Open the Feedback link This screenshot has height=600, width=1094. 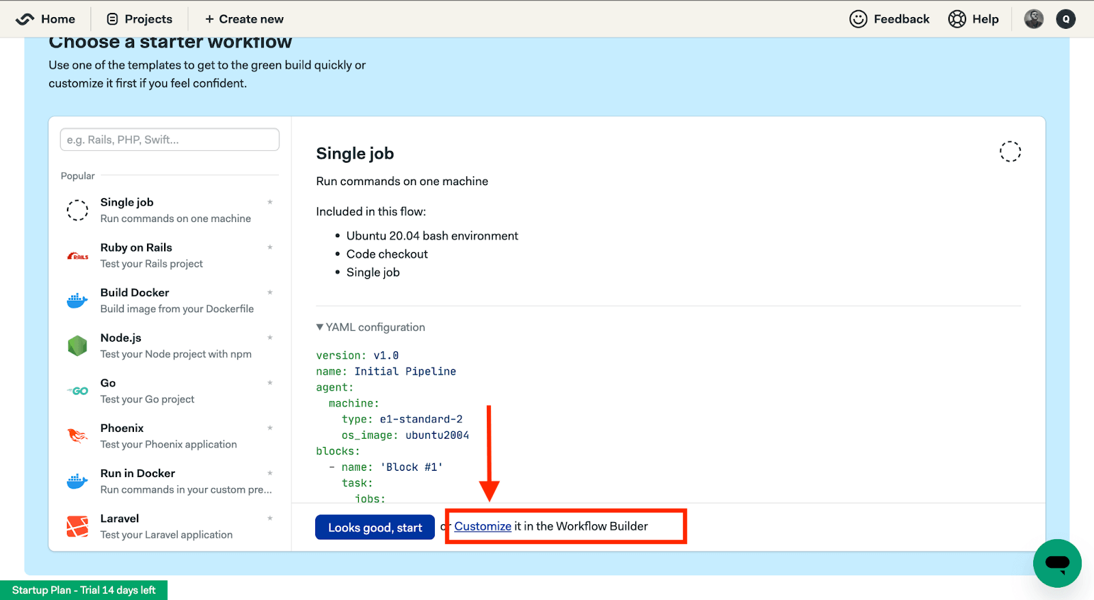click(x=901, y=19)
